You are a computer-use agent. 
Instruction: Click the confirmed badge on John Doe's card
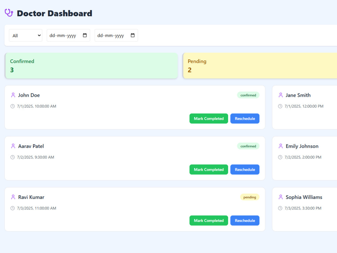tap(248, 95)
